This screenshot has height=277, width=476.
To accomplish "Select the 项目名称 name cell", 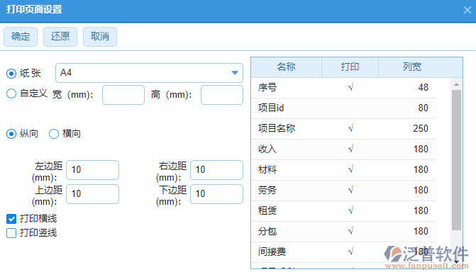I will 287,129.
